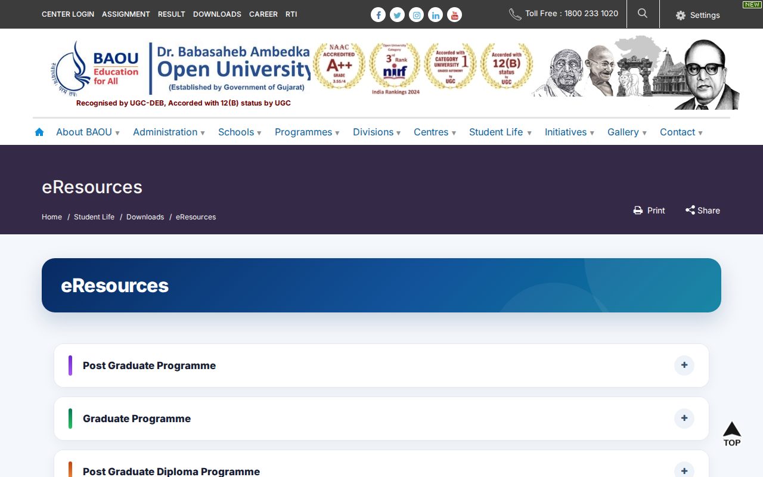Open the LinkedIn social icon
Image resolution: width=763 pixels, height=477 pixels.
[436, 15]
